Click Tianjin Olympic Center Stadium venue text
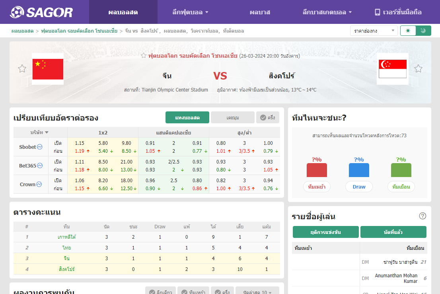 [x=175, y=90]
